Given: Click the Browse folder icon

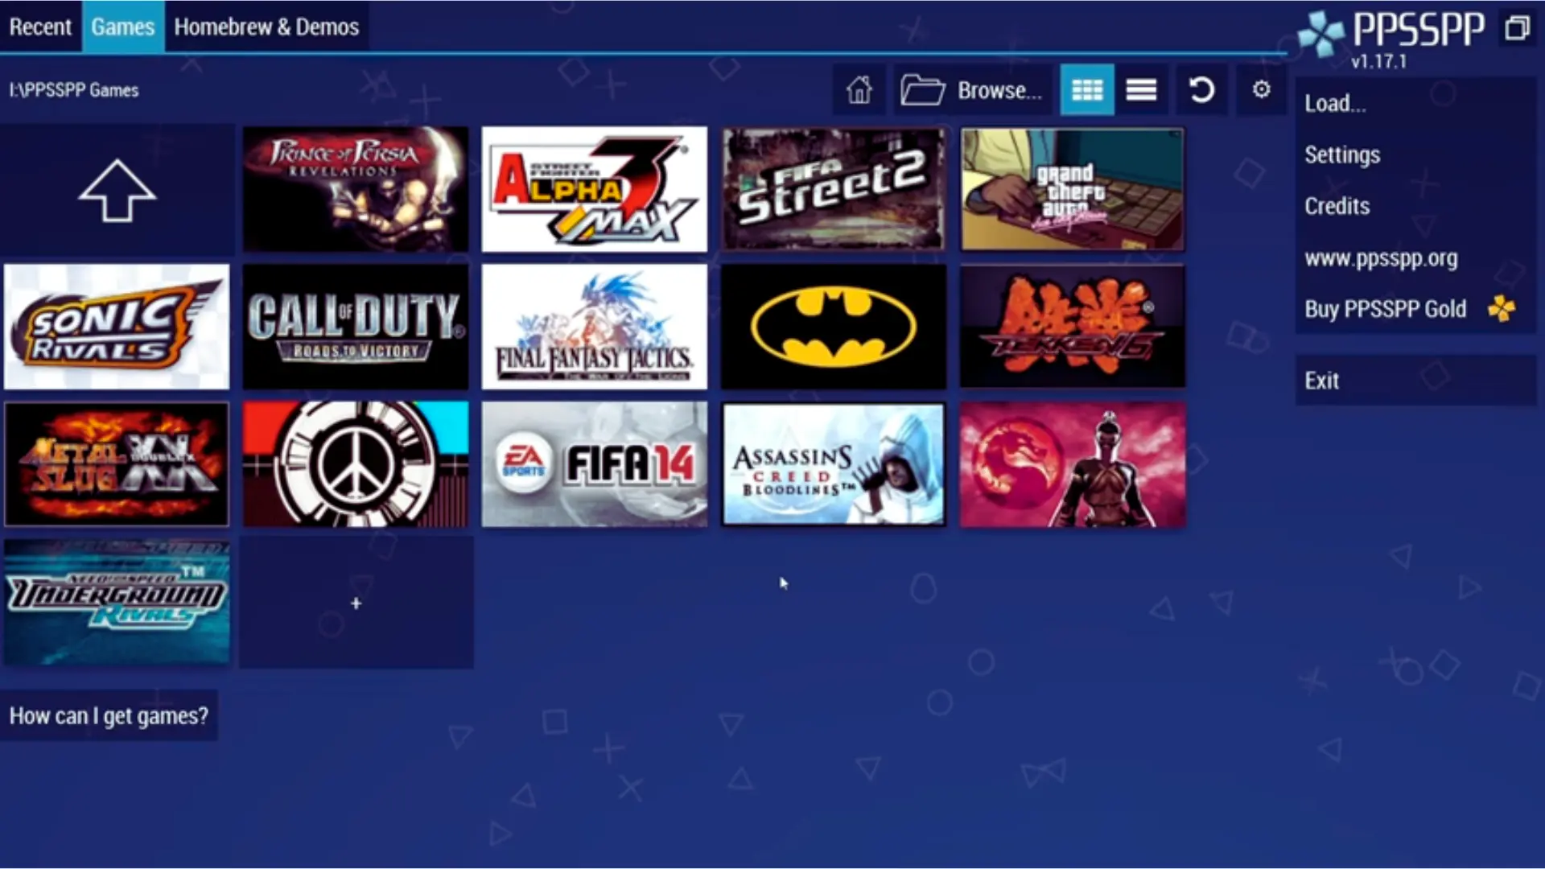Looking at the screenshot, I should click(x=924, y=90).
